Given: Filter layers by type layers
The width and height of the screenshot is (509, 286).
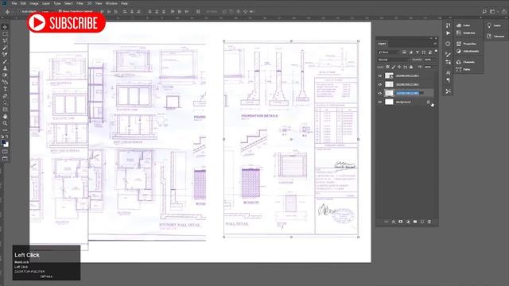Looking at the screenshot, I should tap(417, 52).
